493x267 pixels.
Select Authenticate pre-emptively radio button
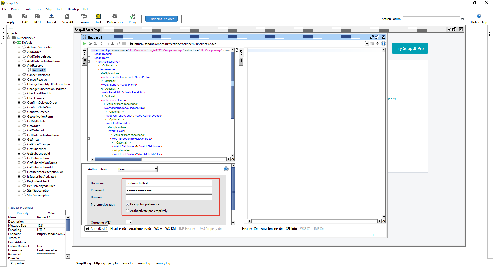[128, 211]
